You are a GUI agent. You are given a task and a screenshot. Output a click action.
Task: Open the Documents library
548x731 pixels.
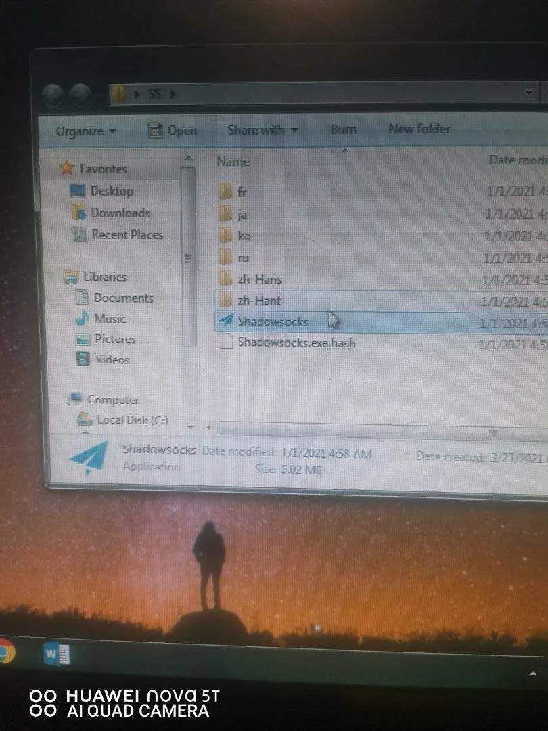click(124, 298)
